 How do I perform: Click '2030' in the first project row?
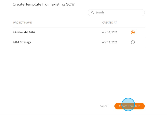[32, 32]
